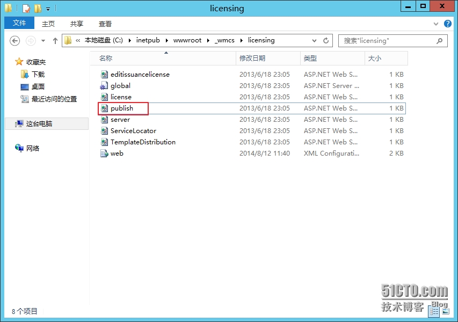The height and width of the screenshot is (322, 458).
Task: Expand the ribbon with chevron arrow
Action: coord(436,24)
